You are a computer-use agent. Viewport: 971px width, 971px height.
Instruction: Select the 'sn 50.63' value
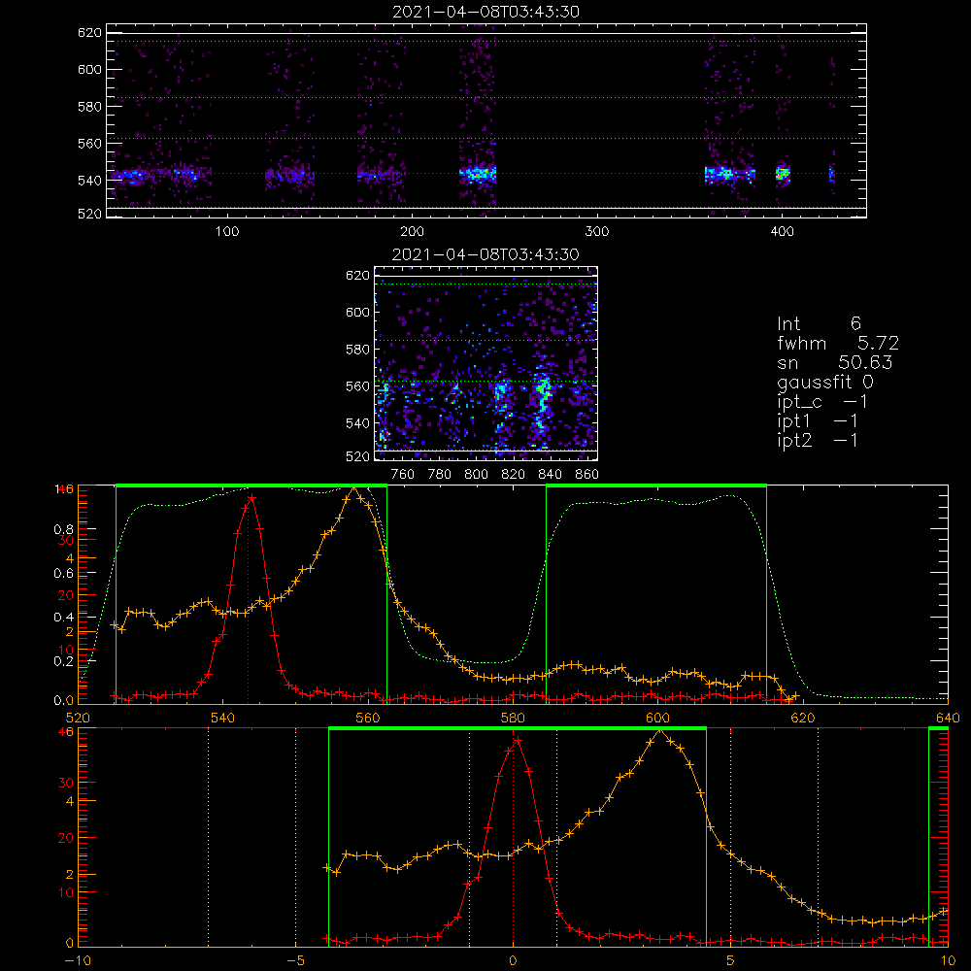coord(835,362)
